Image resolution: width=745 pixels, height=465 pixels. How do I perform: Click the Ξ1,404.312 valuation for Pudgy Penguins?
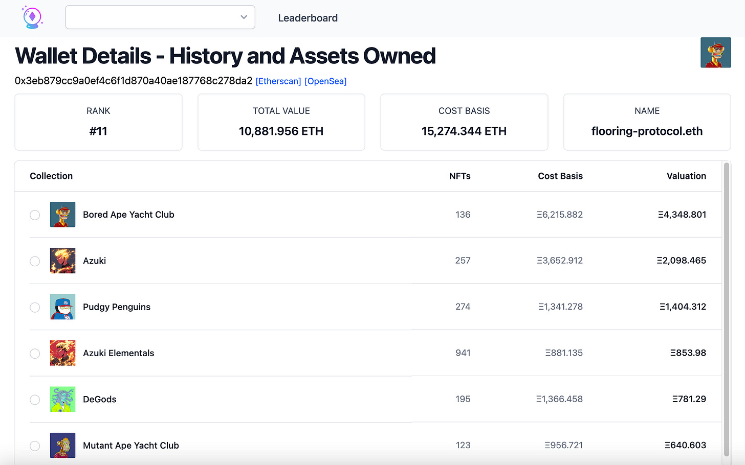[683, 307]
